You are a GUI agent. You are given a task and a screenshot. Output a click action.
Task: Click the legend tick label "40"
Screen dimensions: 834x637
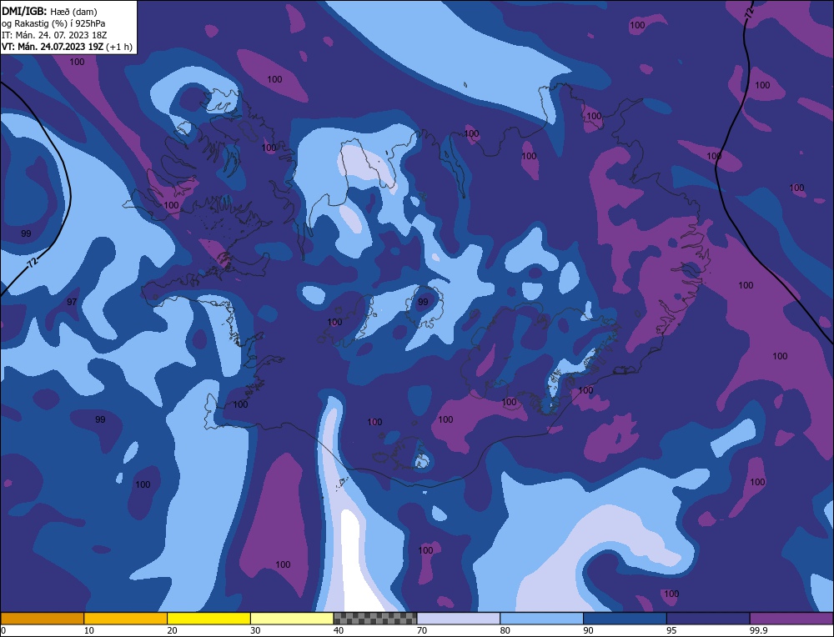(339, 630)
